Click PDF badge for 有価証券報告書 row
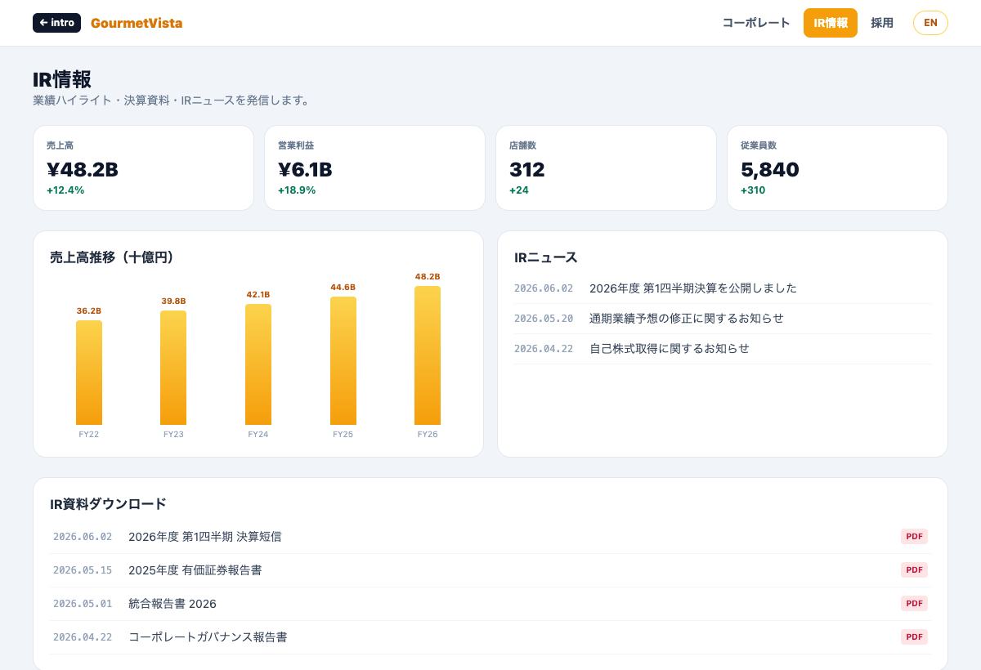Viewport: 981px width, 670px height. (x=914, y=570)
